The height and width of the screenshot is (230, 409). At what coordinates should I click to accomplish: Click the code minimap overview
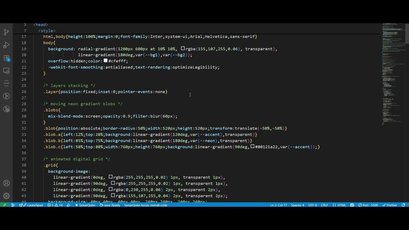click(x=393, y=73)
